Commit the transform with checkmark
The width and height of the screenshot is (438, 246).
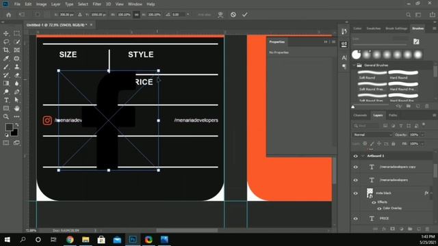[245, 14]
